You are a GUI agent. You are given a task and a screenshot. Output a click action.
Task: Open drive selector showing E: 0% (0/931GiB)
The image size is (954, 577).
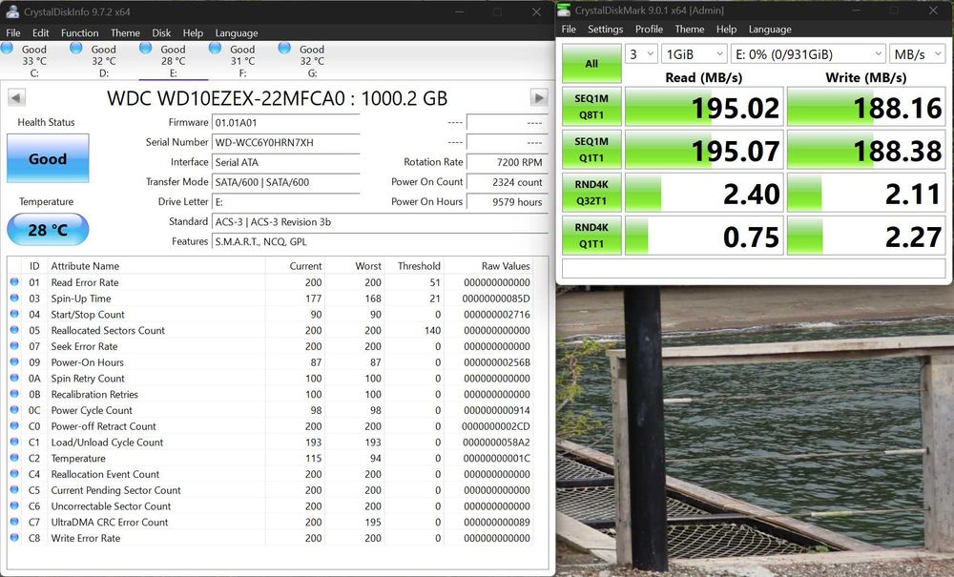point(808,54)
